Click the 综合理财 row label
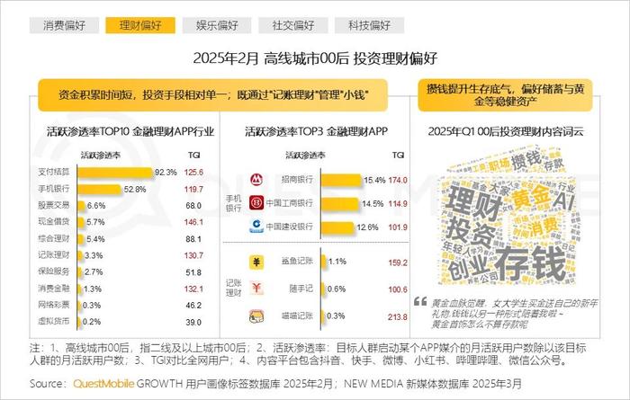This screenshot has width=630, height=400. [54, 238]
